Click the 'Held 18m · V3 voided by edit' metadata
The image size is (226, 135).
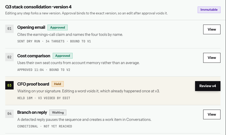point(44,98)
